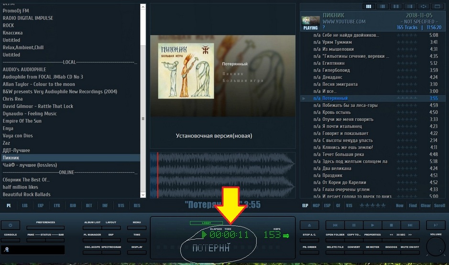449x265 pixels.
Task: Stop playback
Action: (x=391, y=225)
